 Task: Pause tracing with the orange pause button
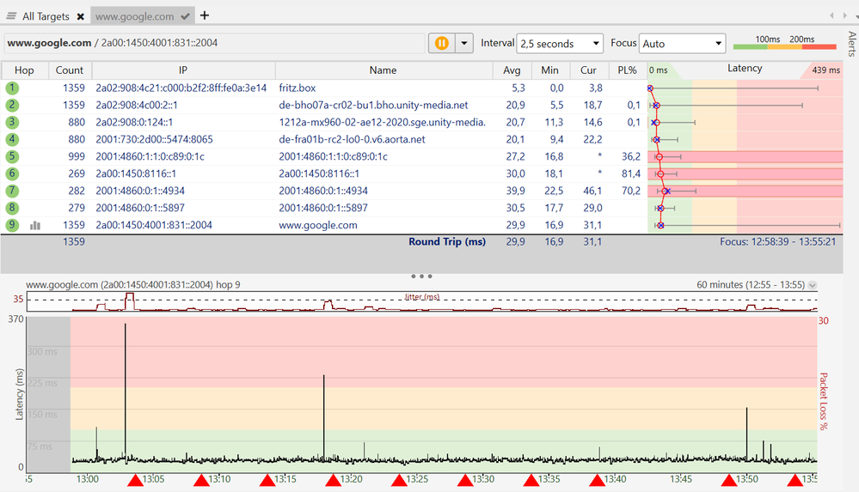(442, 43)
